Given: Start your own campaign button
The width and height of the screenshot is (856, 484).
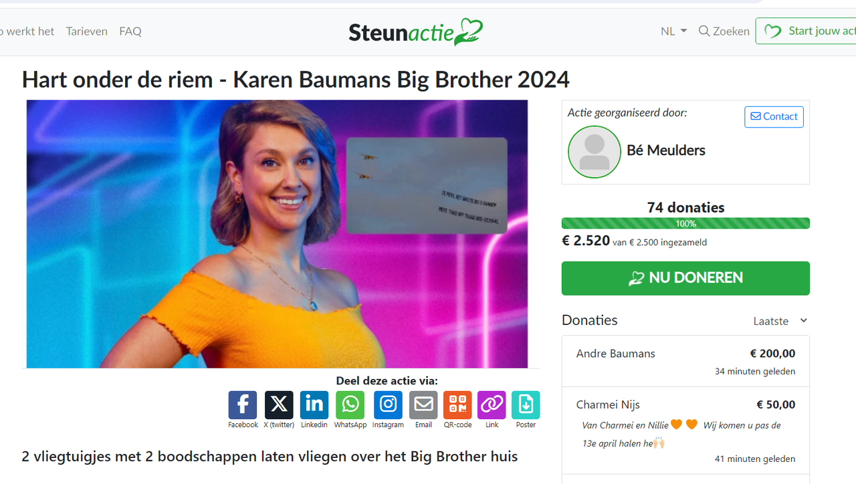Looking at the screenshot, I should click(806, 31).
